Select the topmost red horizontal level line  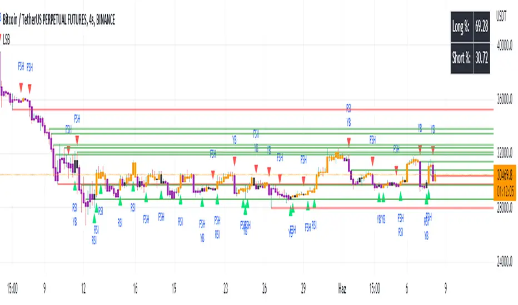(x=253, y=109)
